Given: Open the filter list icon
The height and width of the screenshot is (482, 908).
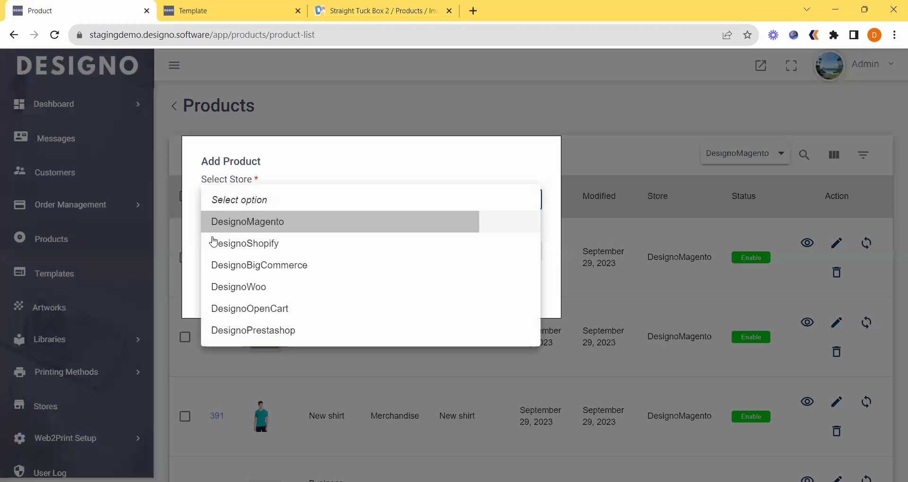Looking at the screenshot, I should tap(863, 155).
